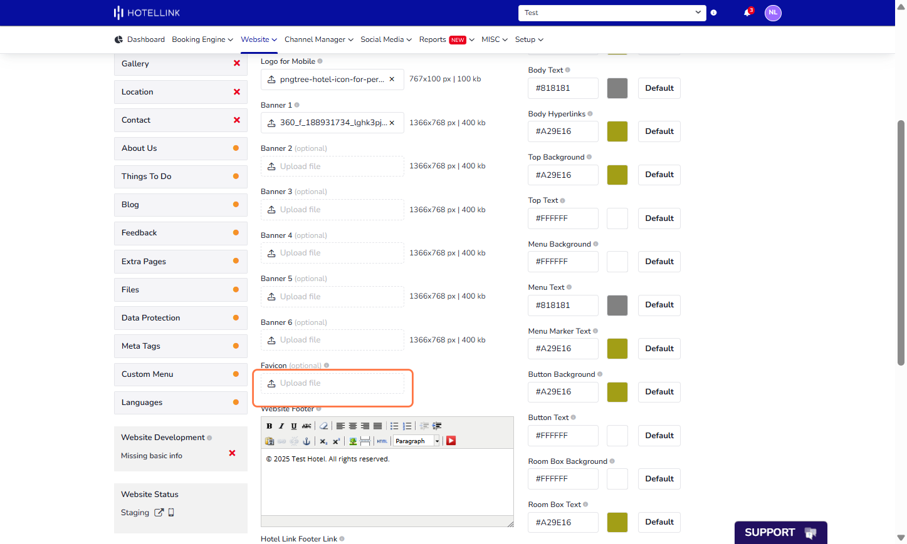Reset Menu Background color to Default
The image size is (907, 544).
tap(659, 262)
